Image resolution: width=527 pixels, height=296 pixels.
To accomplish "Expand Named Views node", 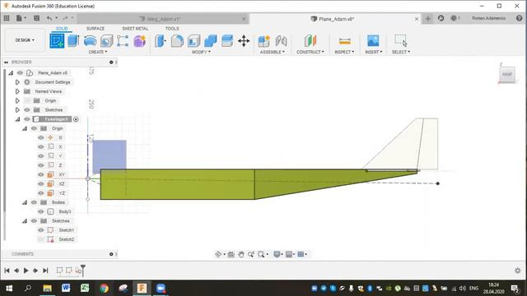I will coord(17,91).
